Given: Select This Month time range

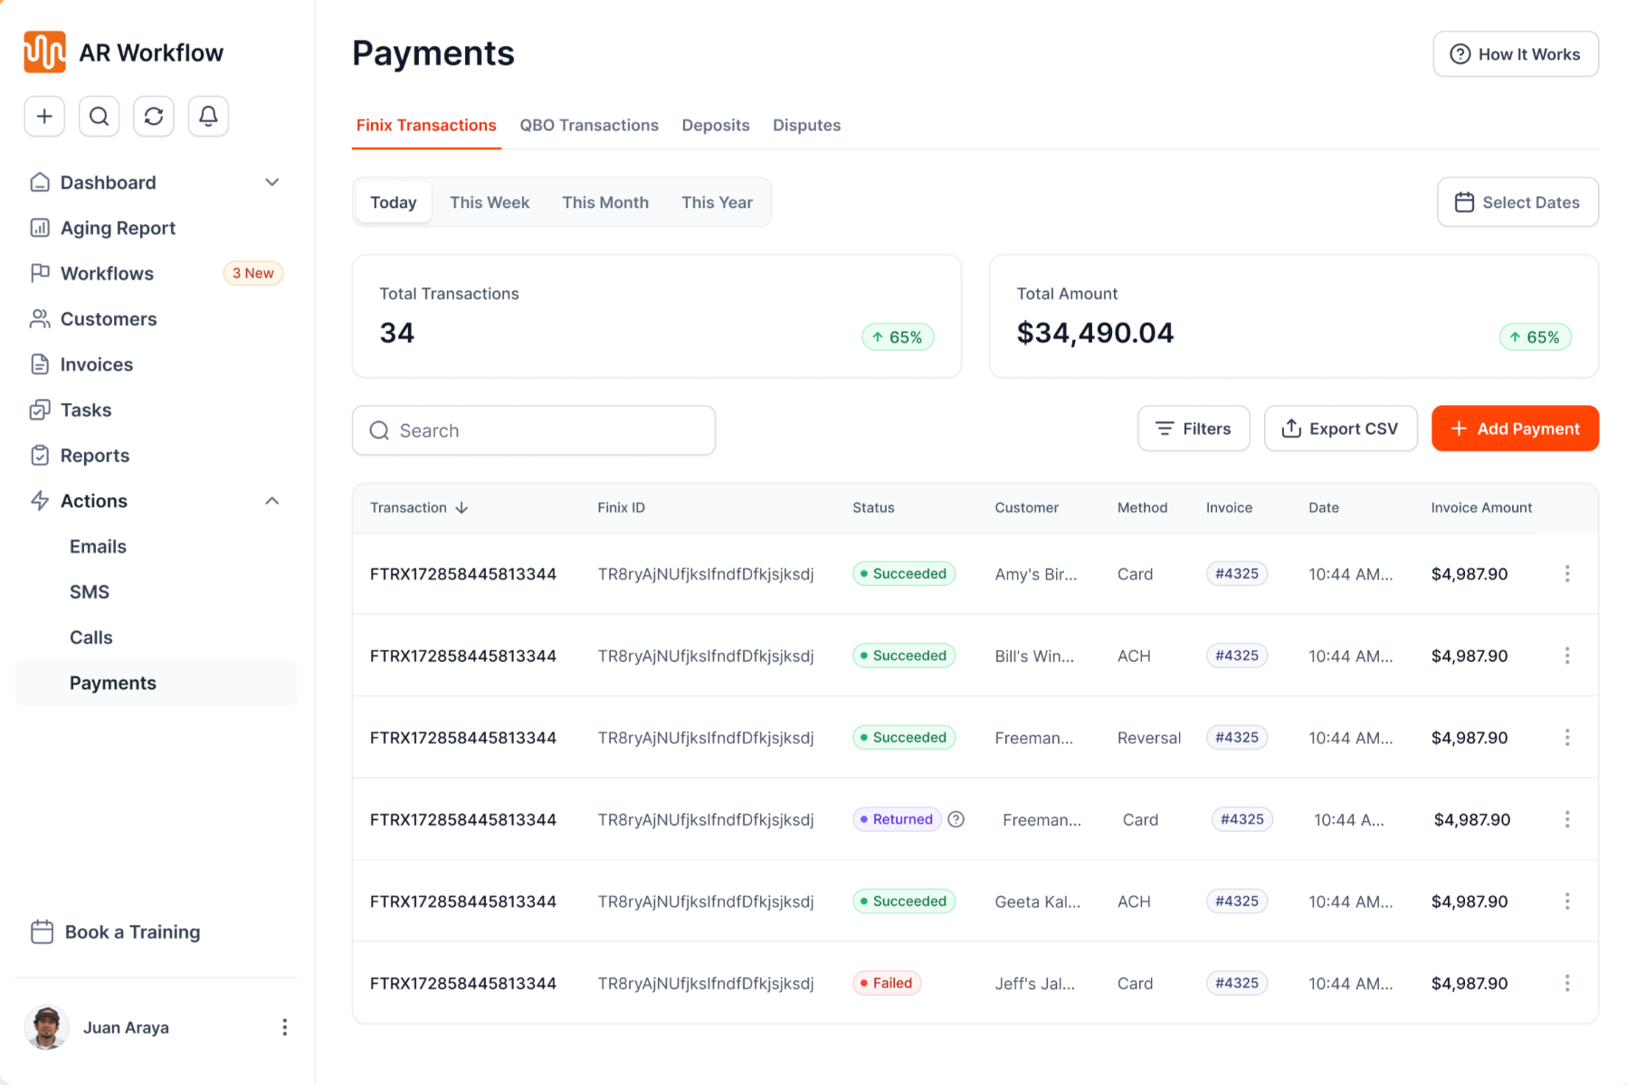Looking at the screenshot, I should [605, 203].
